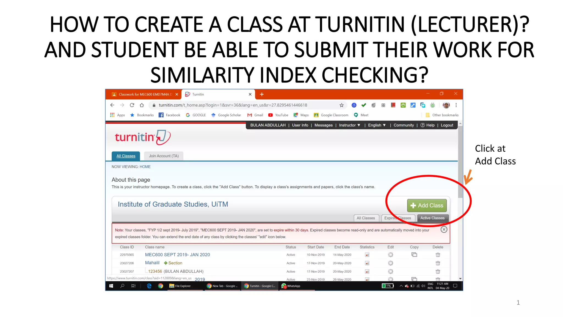Expand the Instructor role dropdown
This screenshot has height=317, width=563.
[349, 125]
